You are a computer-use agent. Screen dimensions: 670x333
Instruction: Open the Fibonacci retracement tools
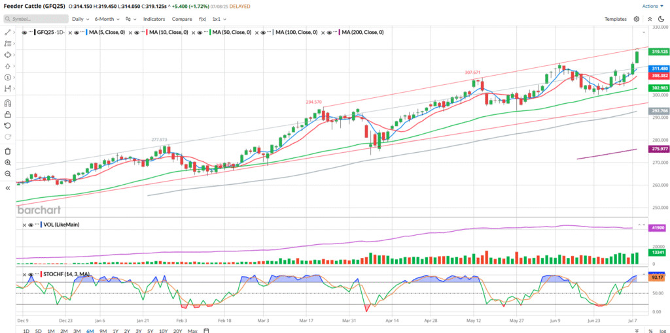[8, 43]
